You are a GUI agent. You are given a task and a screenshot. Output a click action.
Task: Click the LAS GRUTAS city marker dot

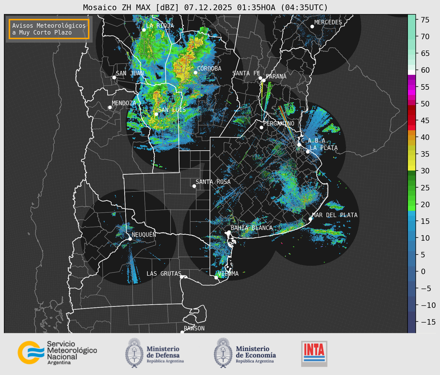pyautogui.click(x=182, y=277)
